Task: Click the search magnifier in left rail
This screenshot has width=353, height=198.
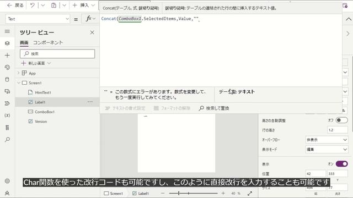Action: (x=7, y=140)
